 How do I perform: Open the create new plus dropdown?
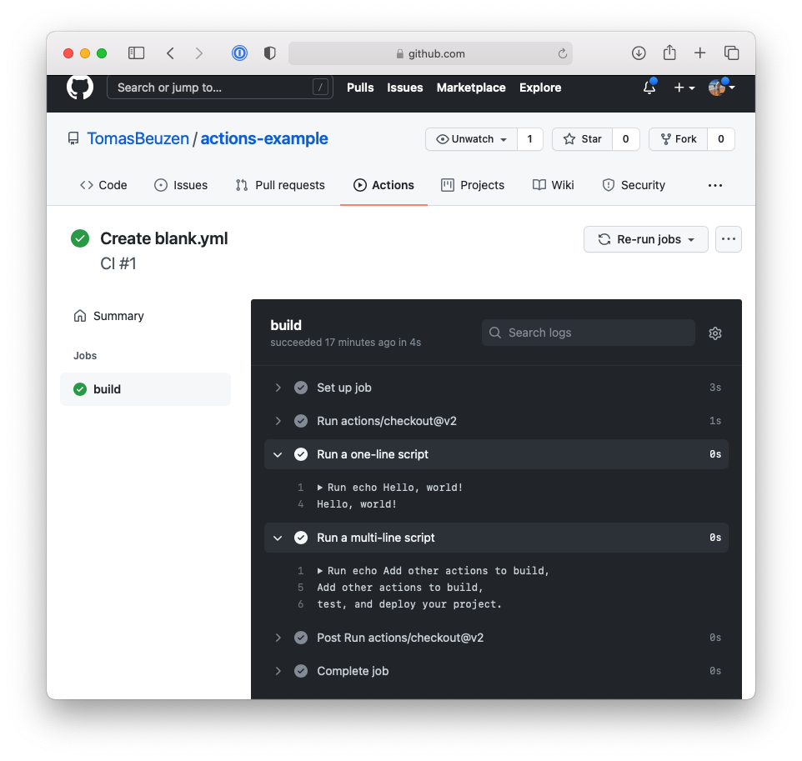(684, 88)
